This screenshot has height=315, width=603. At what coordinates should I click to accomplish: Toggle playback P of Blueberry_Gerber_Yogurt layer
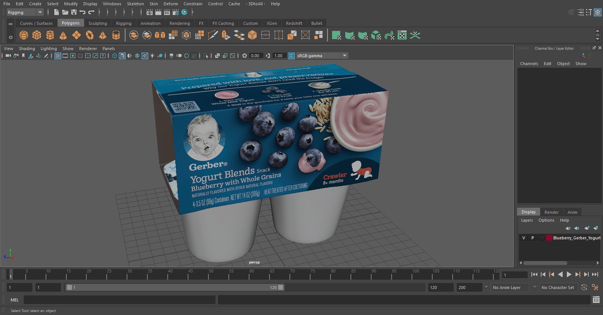click(533, 238)
